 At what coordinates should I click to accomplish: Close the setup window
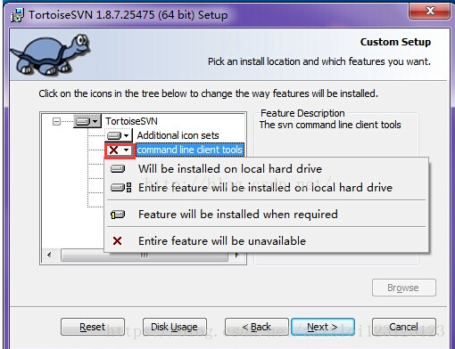coord(430,12)
